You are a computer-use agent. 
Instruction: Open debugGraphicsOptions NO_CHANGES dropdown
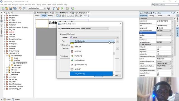pyautogui.click(x=164, y=66)
